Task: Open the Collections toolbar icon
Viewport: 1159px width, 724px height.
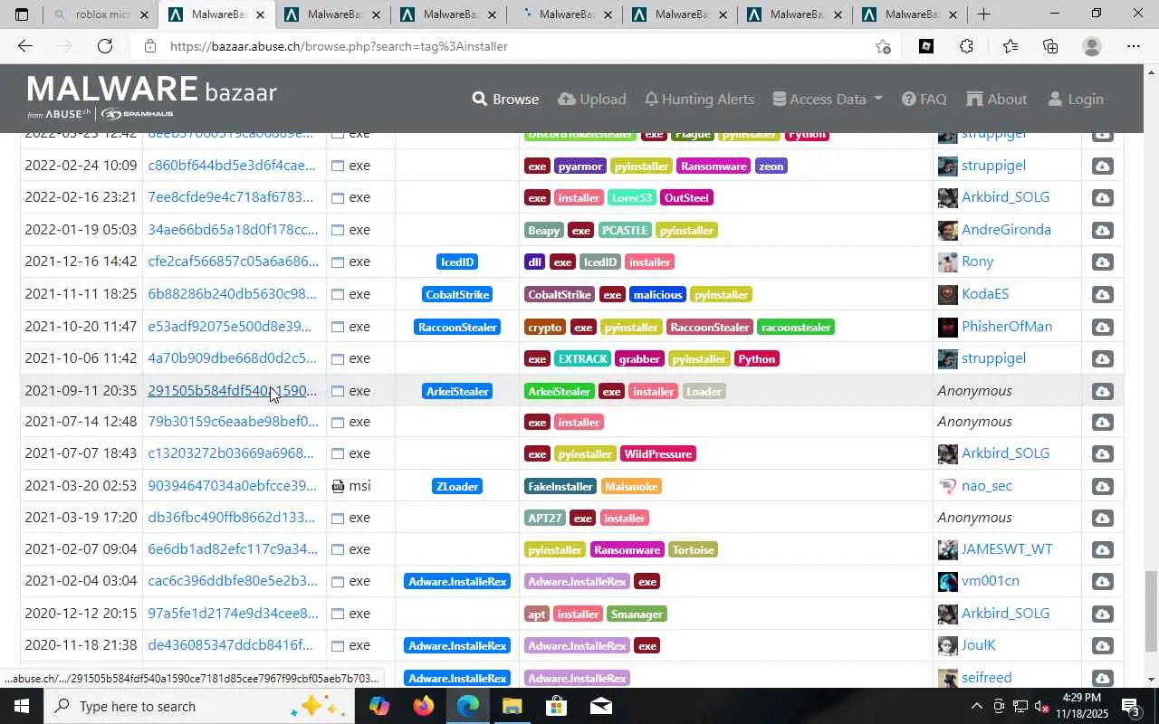Action: tap(1050, 46)
